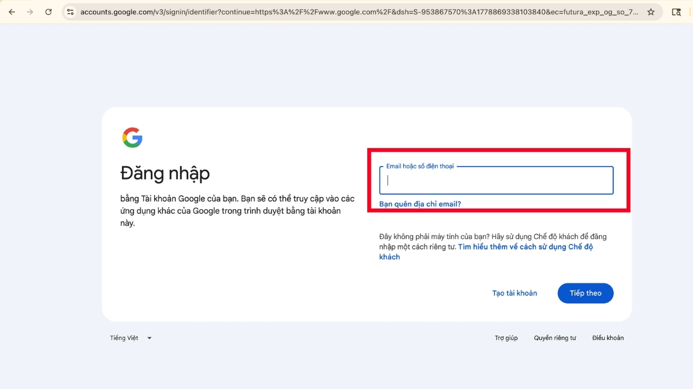Screen dimensions: 693x389
Task: Open site information icon in address bar
Action: click(70, 12)
